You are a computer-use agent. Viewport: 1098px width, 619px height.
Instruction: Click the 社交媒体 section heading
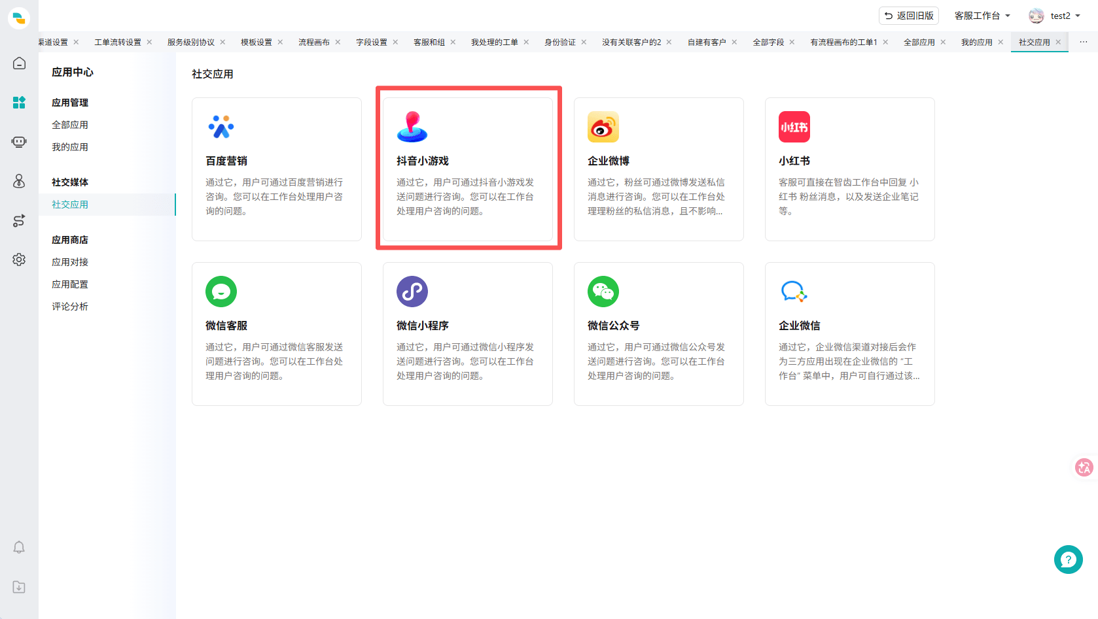click(x=70, y=182)
